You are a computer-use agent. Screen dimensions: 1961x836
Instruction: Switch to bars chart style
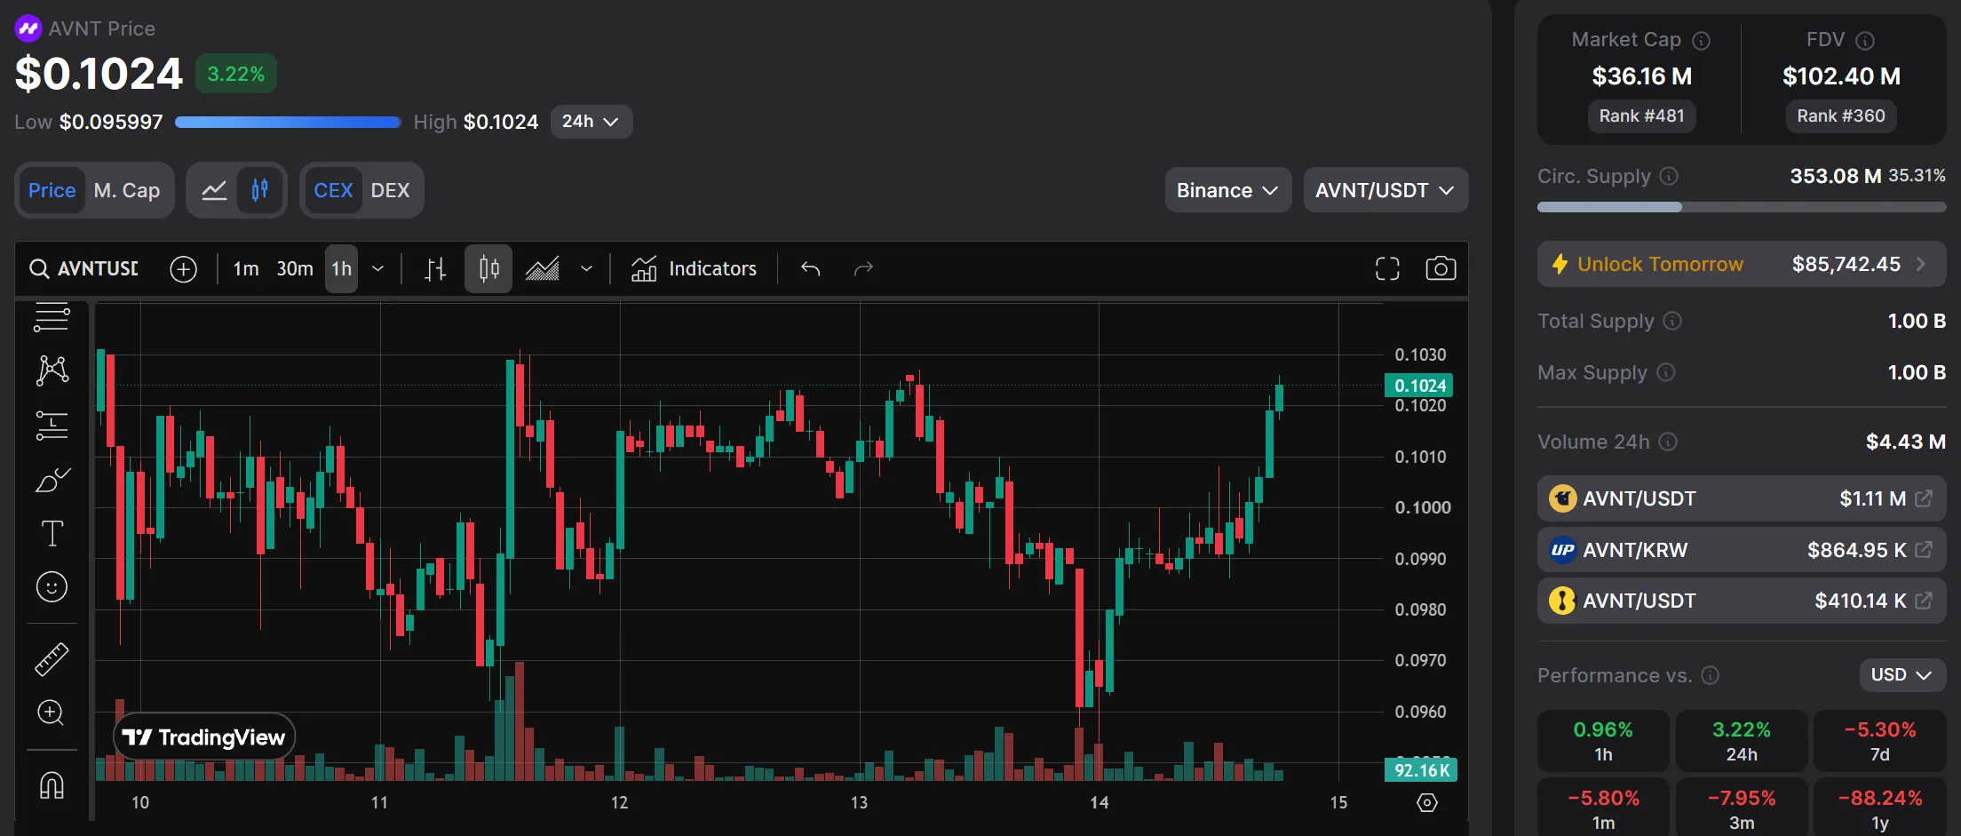434,268
